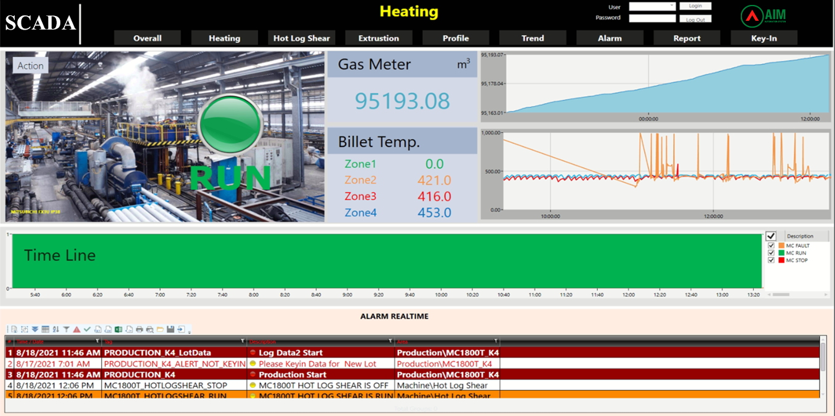The width and height of the screenshot is (835, 416).
Task: Click the Zone3 temperature value 416.0
Action: coord(434,197)
